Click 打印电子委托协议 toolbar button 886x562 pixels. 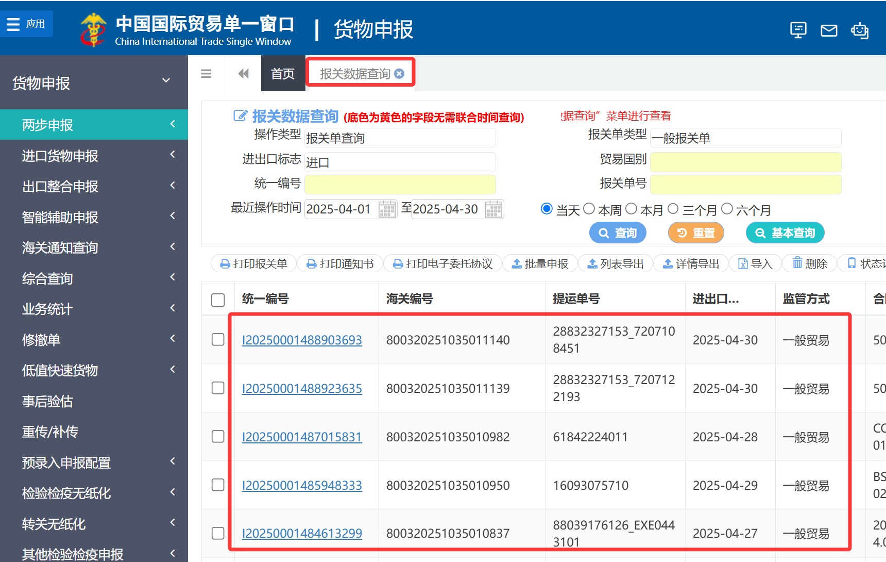click(442, 263)
